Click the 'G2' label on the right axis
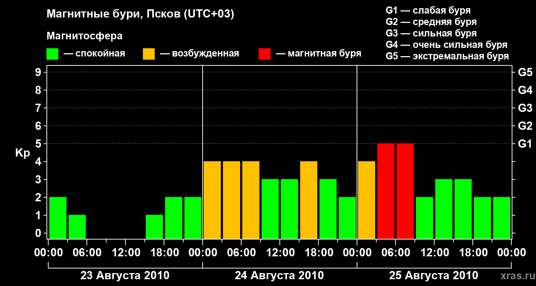 (525, 126)
